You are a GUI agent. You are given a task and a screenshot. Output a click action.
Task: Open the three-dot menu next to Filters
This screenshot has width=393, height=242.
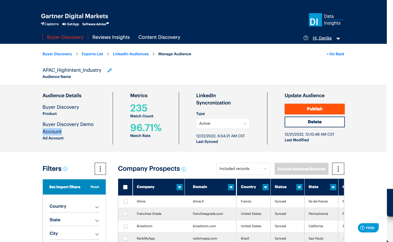tap(100, 169)
